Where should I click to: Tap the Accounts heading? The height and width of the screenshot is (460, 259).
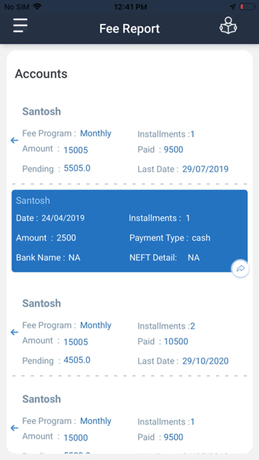click(41, 74)
